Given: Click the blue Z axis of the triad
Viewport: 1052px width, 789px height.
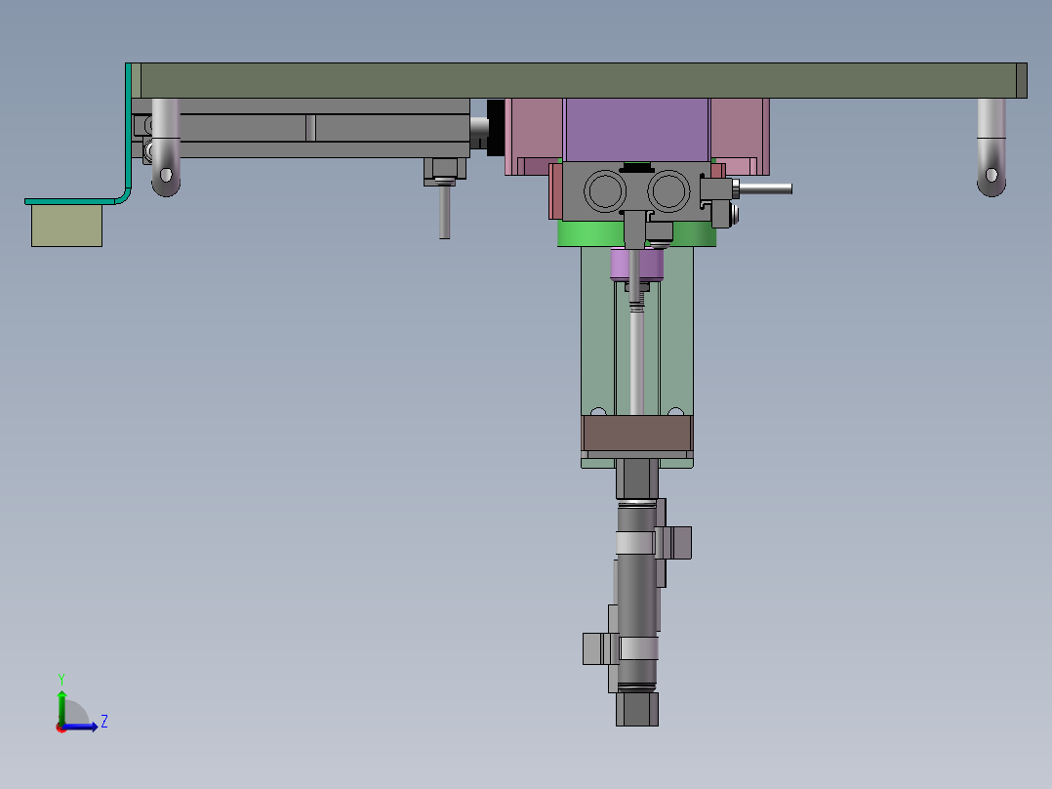Looking at the screenshot, I should [x=82, y=727].
